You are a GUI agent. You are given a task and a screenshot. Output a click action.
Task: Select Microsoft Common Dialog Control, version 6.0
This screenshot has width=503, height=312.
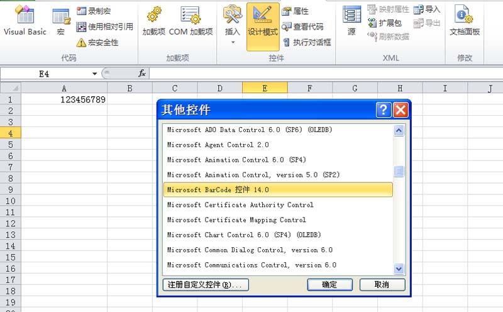[x=278, y=250]
